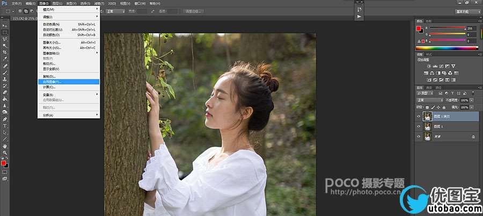
Task: Open the 文件(F) menu
Action: (16, 3)
